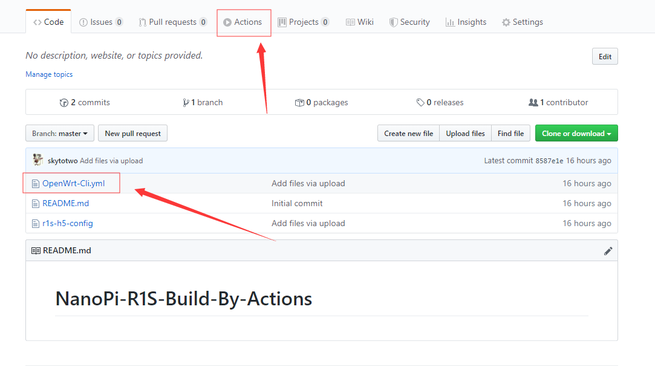655x370 pixels.
Task: Click the Initial commit message
Action: click(297, 203)
